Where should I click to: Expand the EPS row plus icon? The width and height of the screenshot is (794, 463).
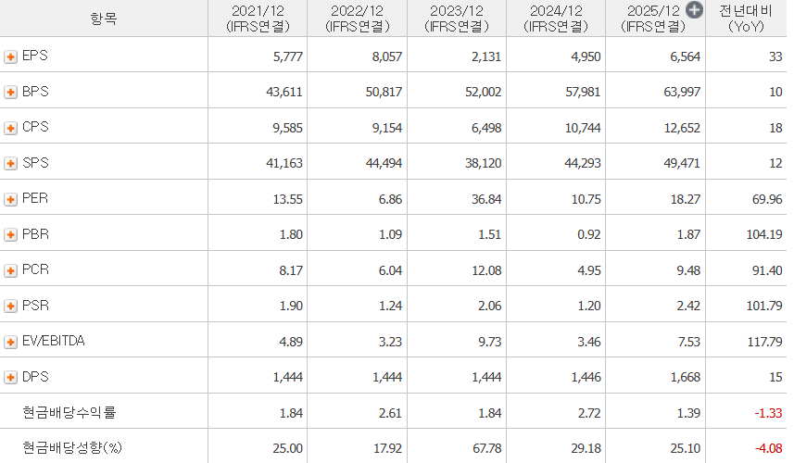point(11,57)
